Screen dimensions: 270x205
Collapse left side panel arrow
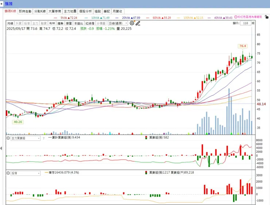tap(1, 148)
